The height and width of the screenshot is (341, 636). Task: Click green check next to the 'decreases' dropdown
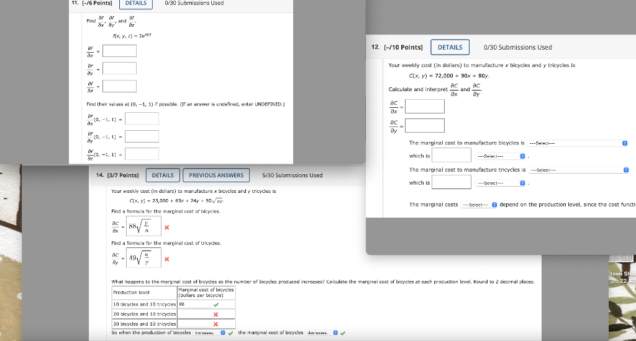(343, 334)
